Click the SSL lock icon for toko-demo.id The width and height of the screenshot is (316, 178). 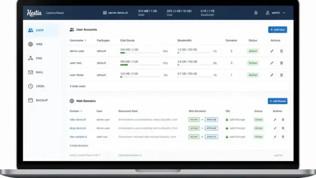point(227,119)
